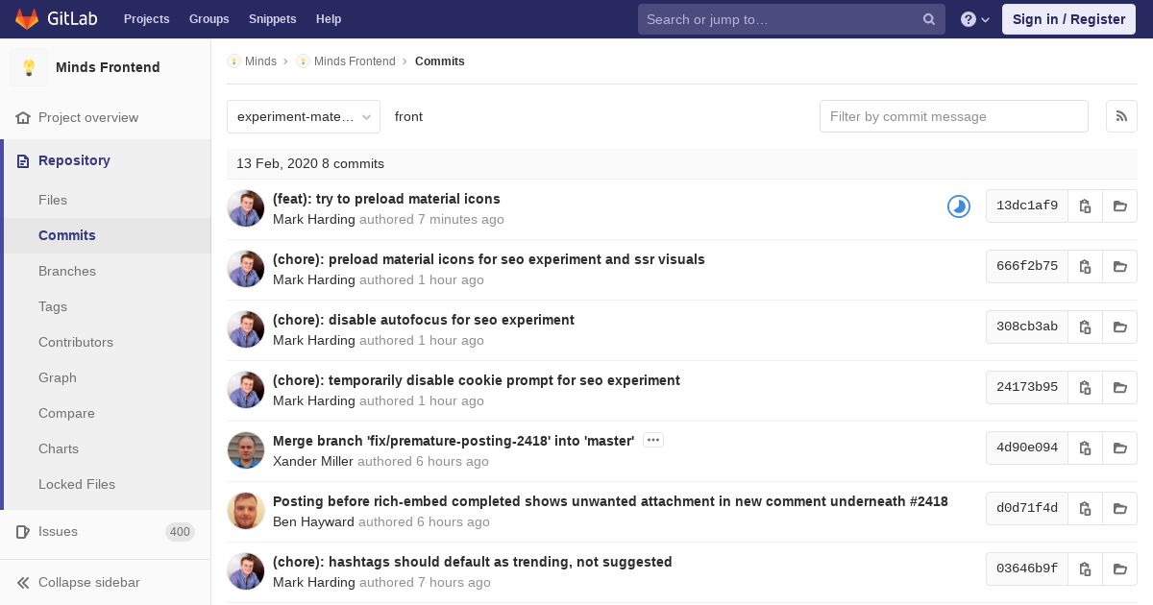This screenshot has height=605, width=1153.
Task: Browse files at commit 4d90e094
Action: (1120, 448)
